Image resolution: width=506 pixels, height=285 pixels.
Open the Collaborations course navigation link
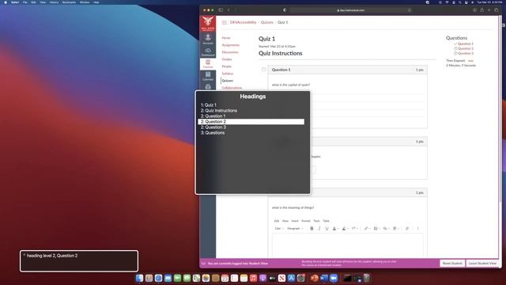click(232, 88)
